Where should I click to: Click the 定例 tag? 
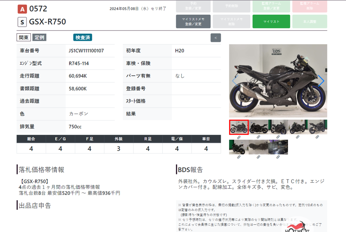[39, 37]
